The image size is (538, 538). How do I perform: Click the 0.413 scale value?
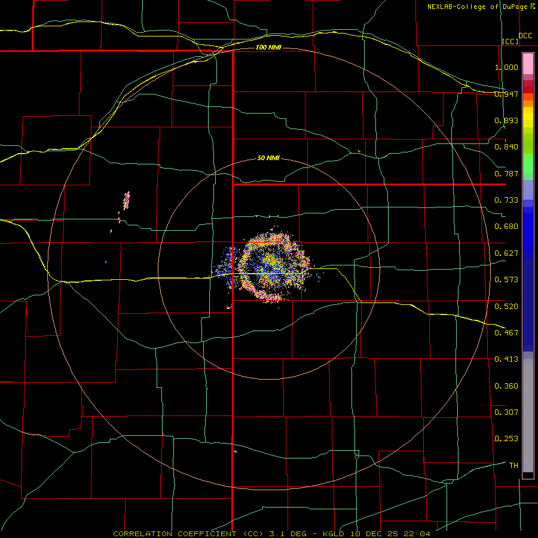click(x=506, y=359)
